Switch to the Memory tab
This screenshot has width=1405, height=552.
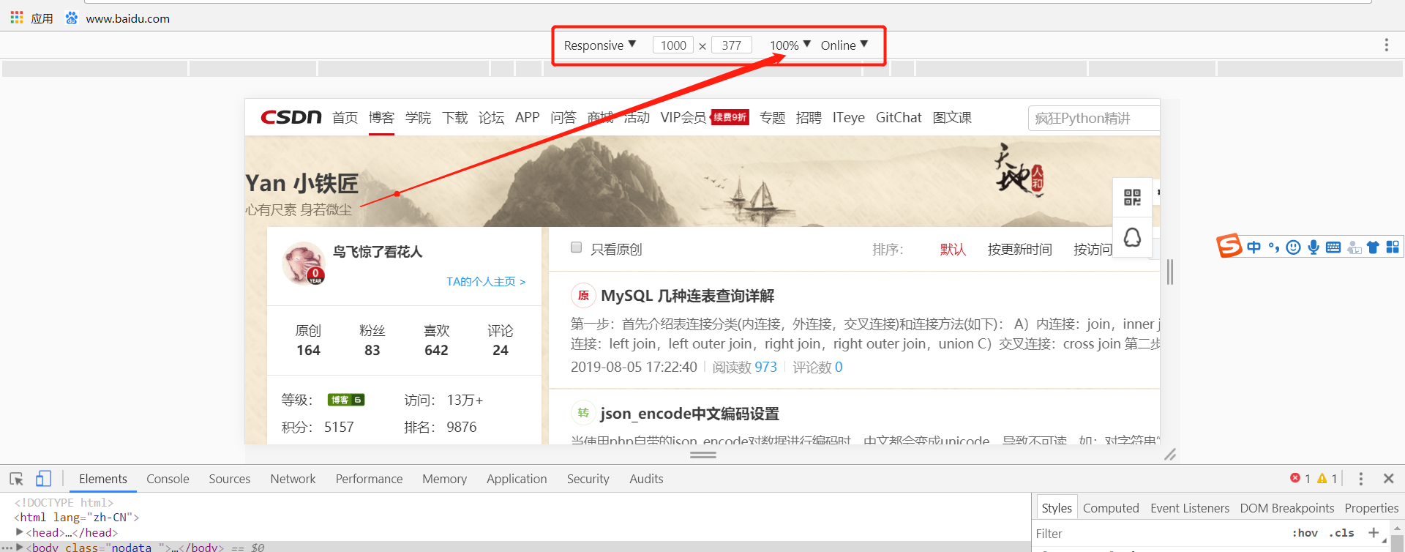[x=444, y=479]
